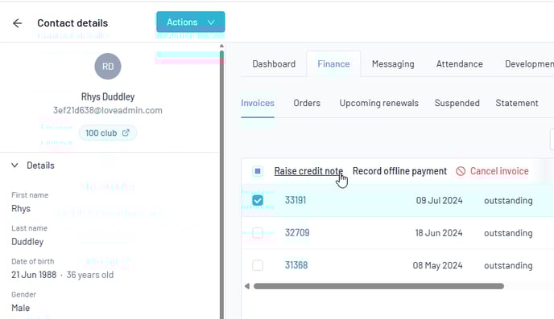Go back using the left arrow icon
The height and width of the screenshot is (319, 554).
pyautogui.click(x=18, y=23)
